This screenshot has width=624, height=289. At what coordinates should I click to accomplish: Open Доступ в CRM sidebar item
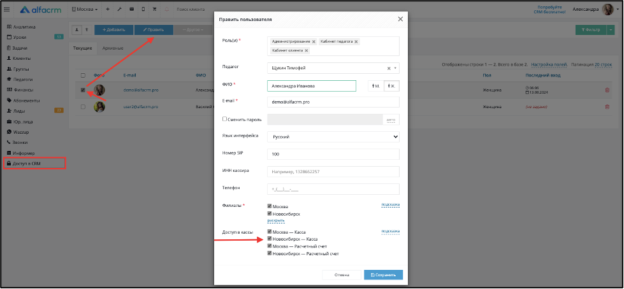click(x=34, y=164)
